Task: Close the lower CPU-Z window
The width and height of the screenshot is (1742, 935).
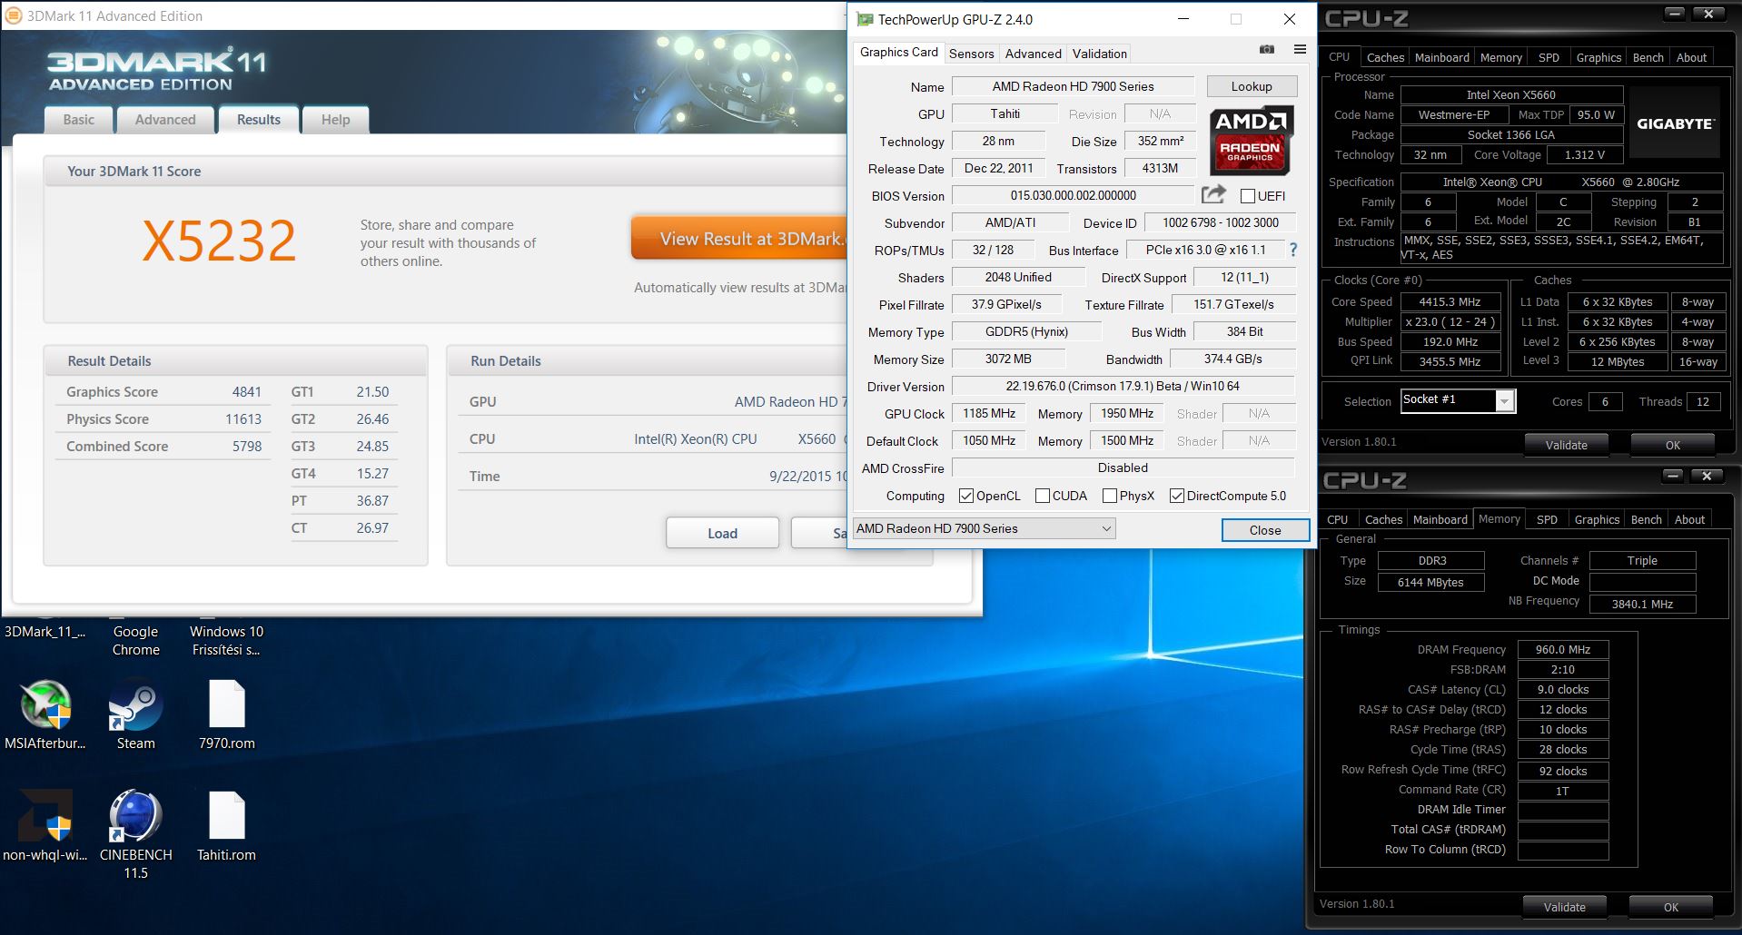Action: (x=1707, y=476)
